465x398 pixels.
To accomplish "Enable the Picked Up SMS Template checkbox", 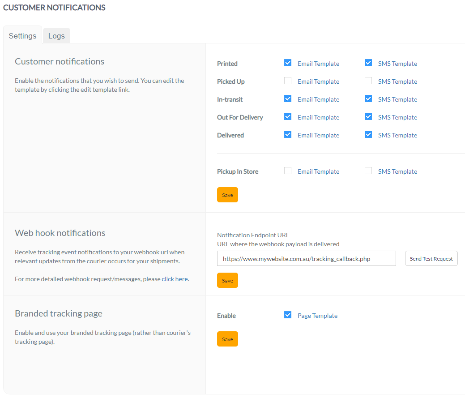I will [x=368, y=81].
